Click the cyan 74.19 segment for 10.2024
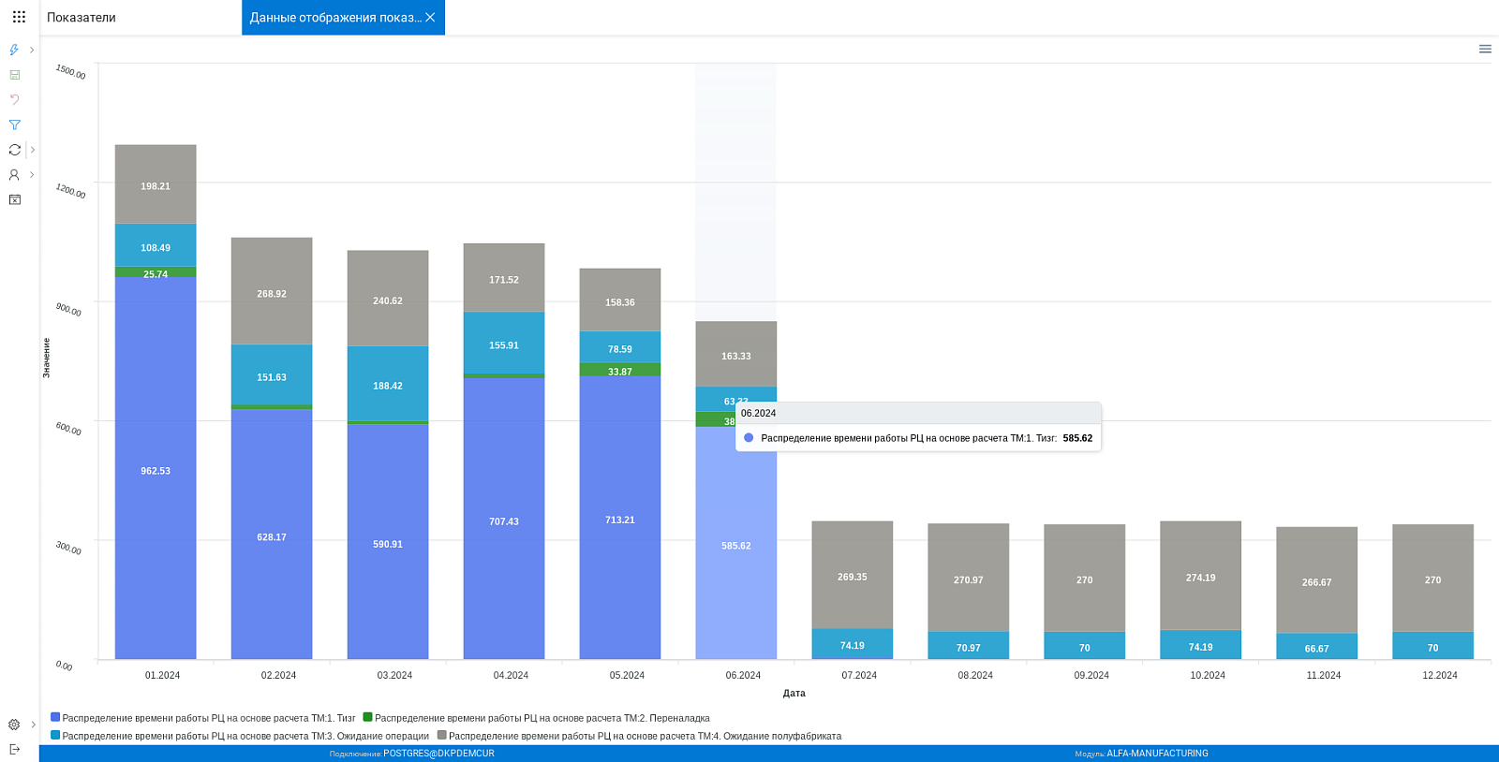Image resolution: width=1499 pixels, height=762 pixels. [1201, 645]
